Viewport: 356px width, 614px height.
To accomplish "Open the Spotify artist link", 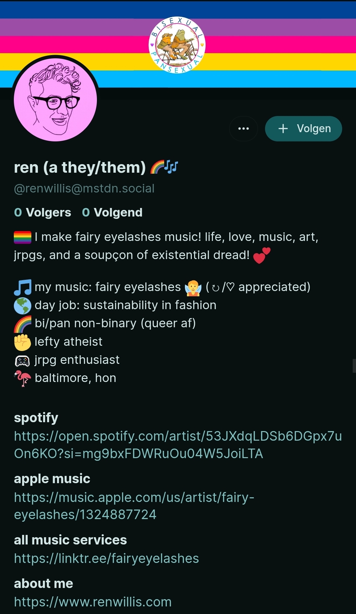I will coord(178,445).
